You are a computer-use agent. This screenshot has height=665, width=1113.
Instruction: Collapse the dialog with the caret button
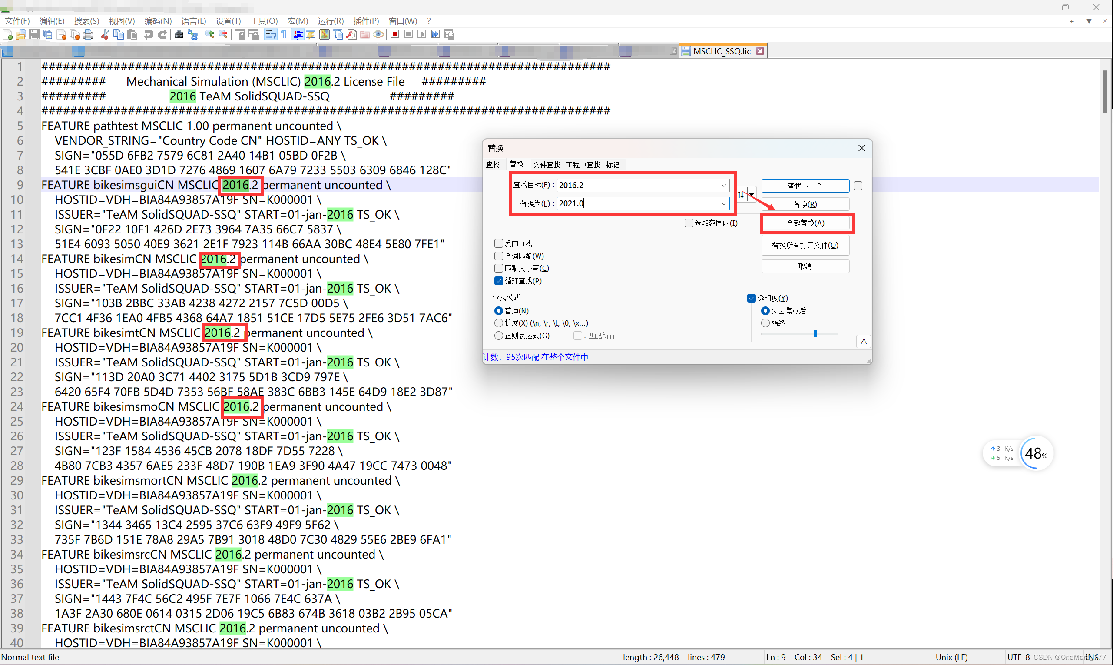(x=864, y=342)
